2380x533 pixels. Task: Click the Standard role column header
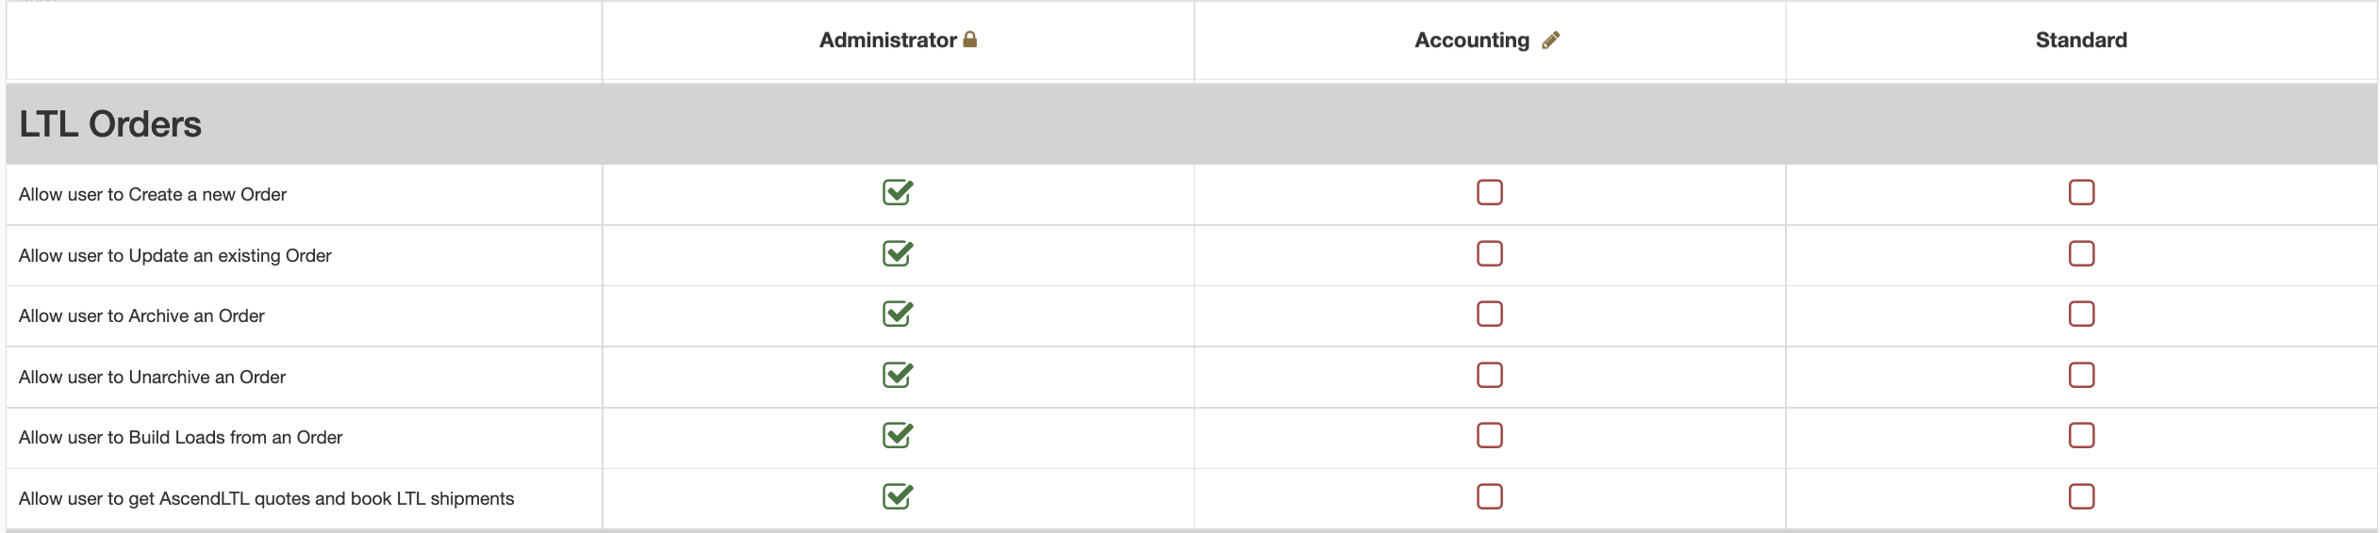click(x=2081, y=40)
